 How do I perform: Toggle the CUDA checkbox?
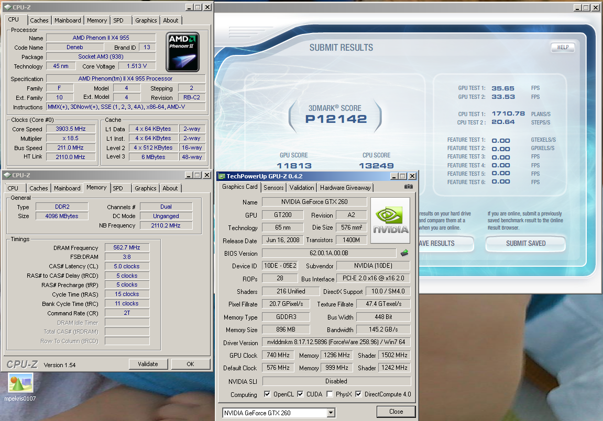pyautogui.click(x=300, y=394)
